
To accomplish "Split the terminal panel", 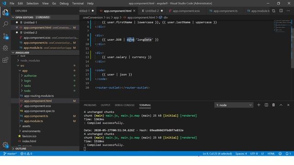I will click(266, 105).
